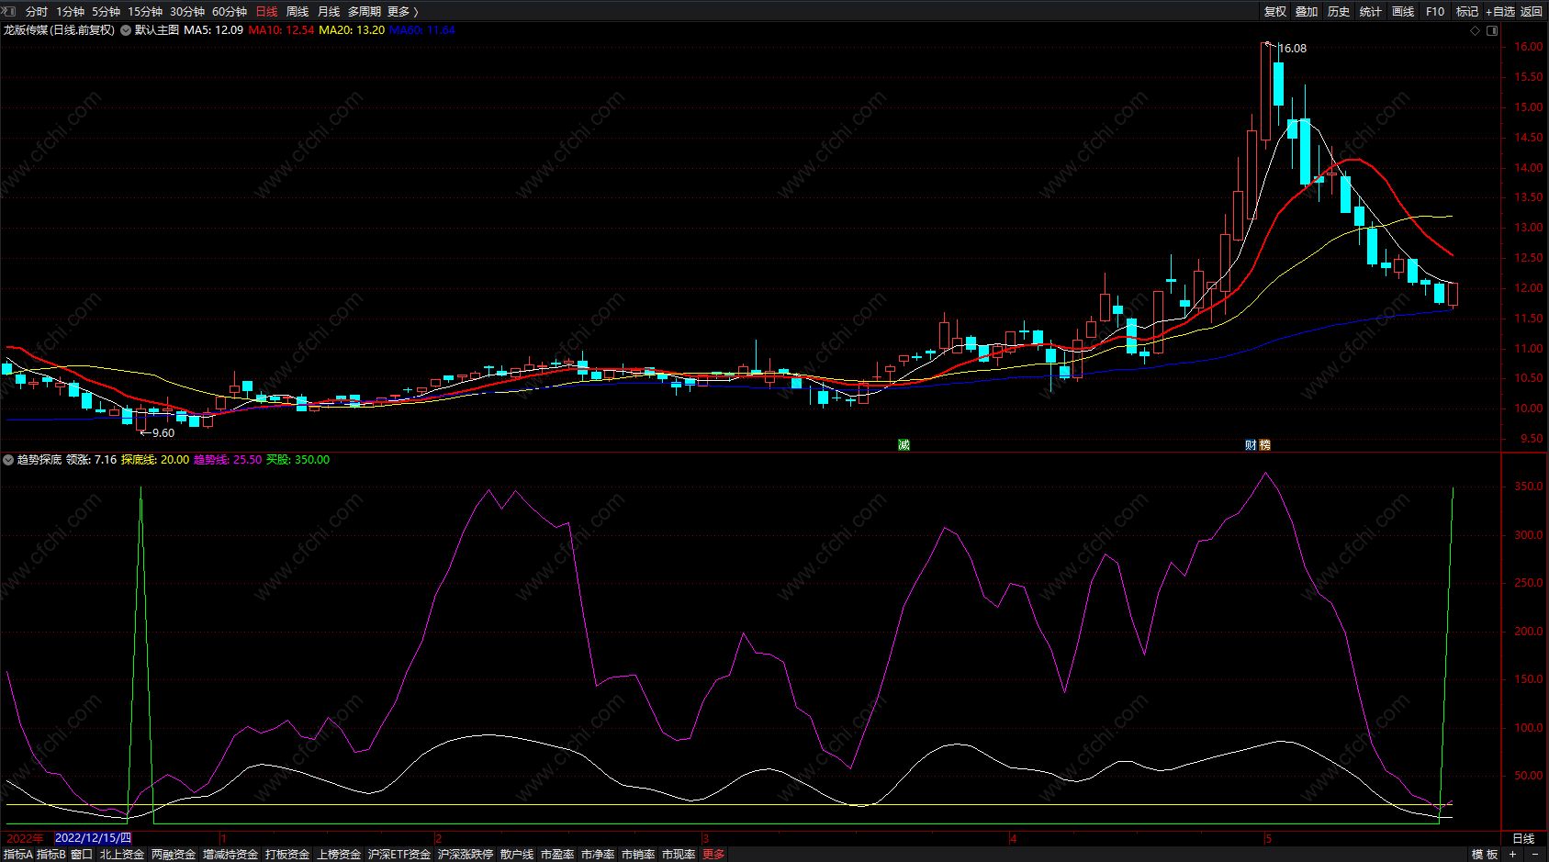Open the 多周期 multi-period view
Image resolution: width=1549 pixels, height=862 pixels.
click(x=365, y=12)
